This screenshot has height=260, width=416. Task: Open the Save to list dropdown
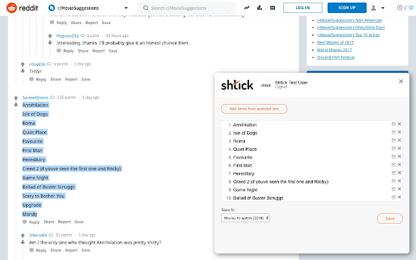pos(245,218)
